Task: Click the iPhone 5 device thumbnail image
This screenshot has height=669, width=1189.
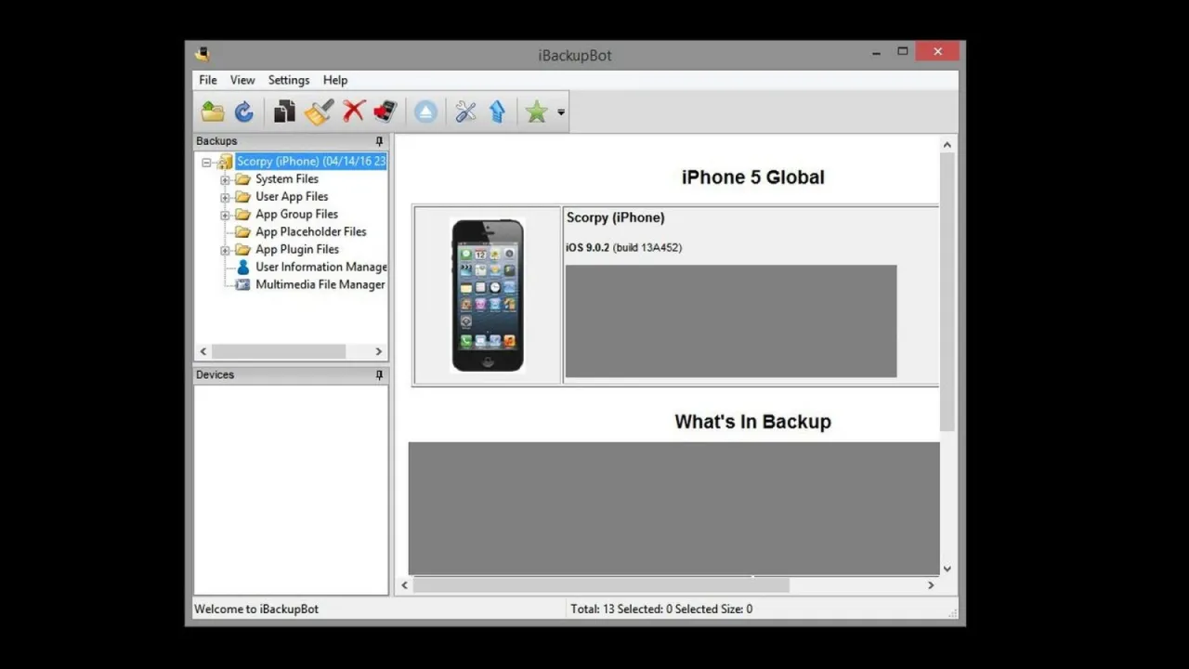Action: click(x=488, y=295)
